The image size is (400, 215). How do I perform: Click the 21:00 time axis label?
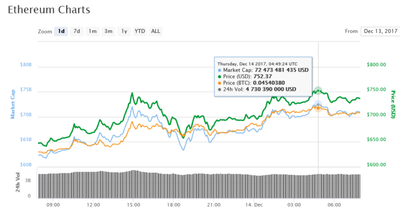point(214,205)
